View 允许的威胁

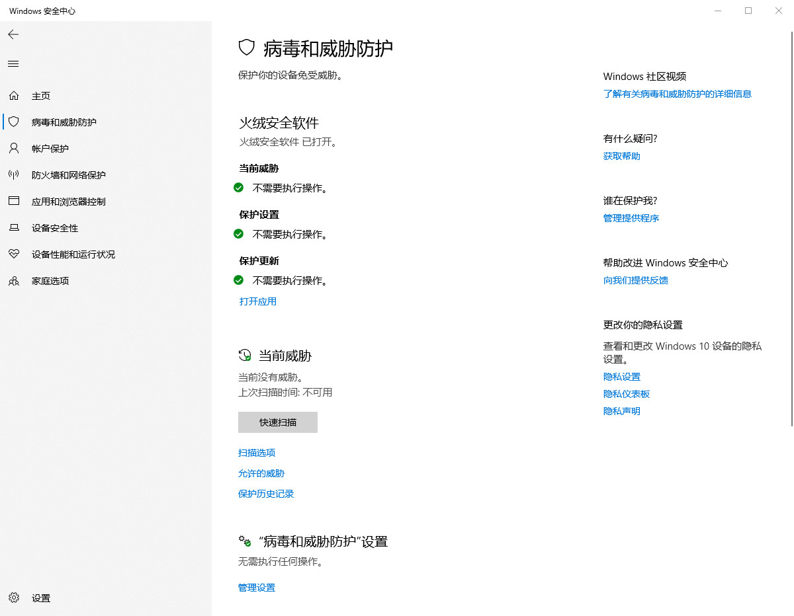tap(261, 473)
